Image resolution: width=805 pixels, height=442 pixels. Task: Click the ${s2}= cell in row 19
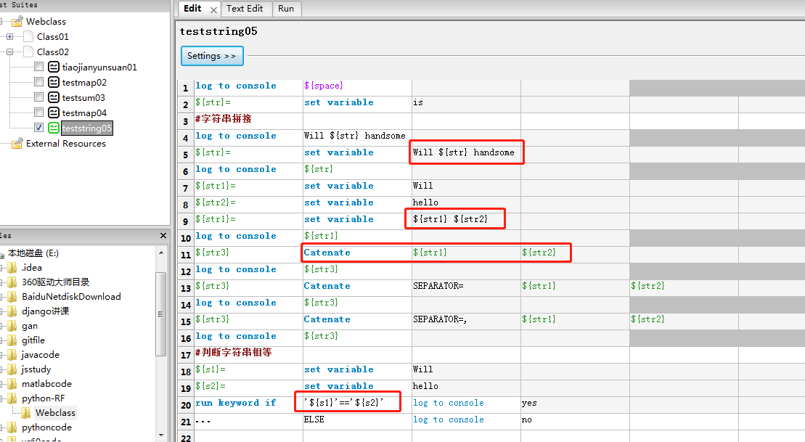[x=248, y=388]
